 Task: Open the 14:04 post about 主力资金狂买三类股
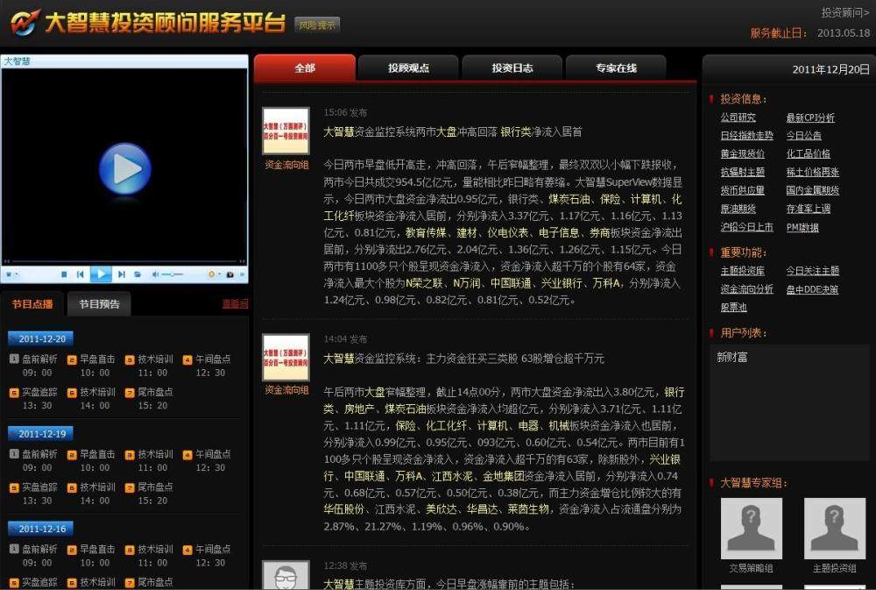(463, 359)
